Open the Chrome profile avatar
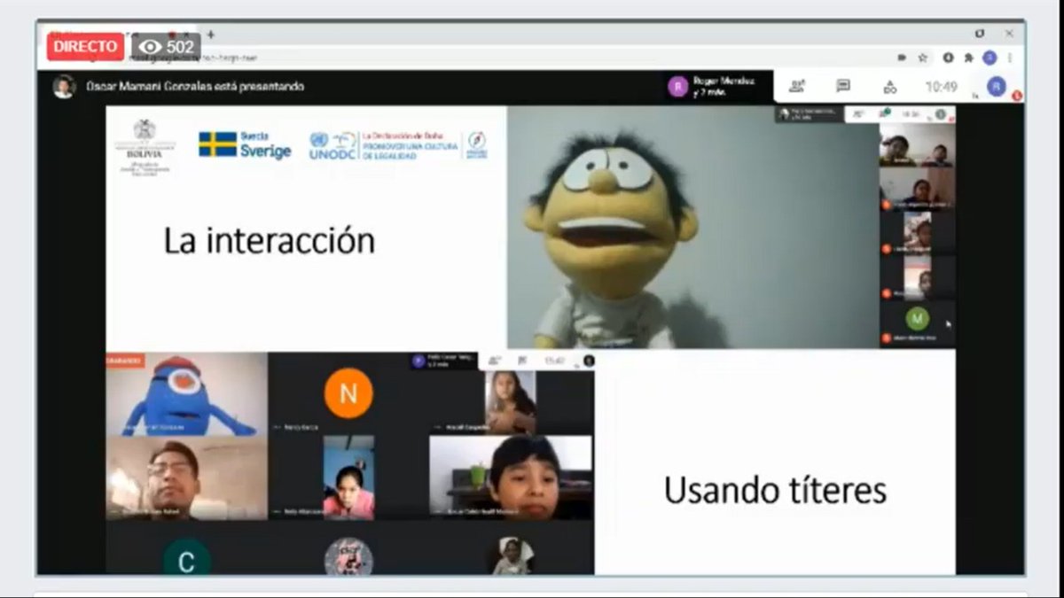This screenshot has height=598, width=1064. point(990,58)
